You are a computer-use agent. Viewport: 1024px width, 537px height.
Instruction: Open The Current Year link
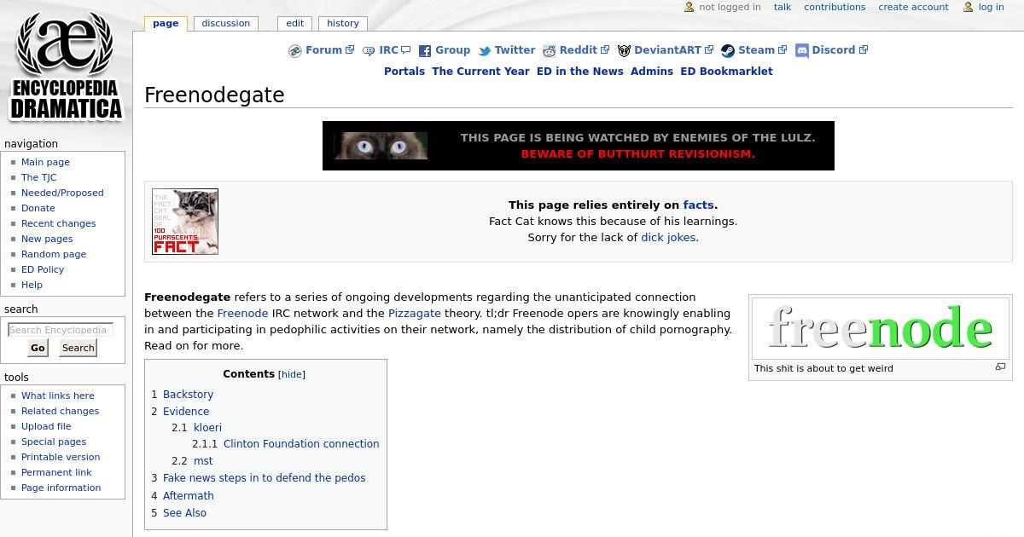[x=480, y=72]
